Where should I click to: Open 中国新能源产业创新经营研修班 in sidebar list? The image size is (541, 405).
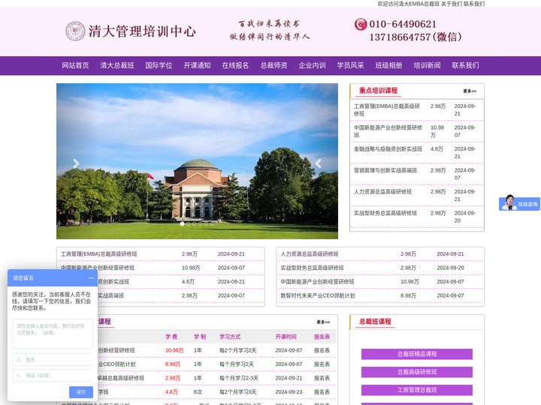(388, 131)
